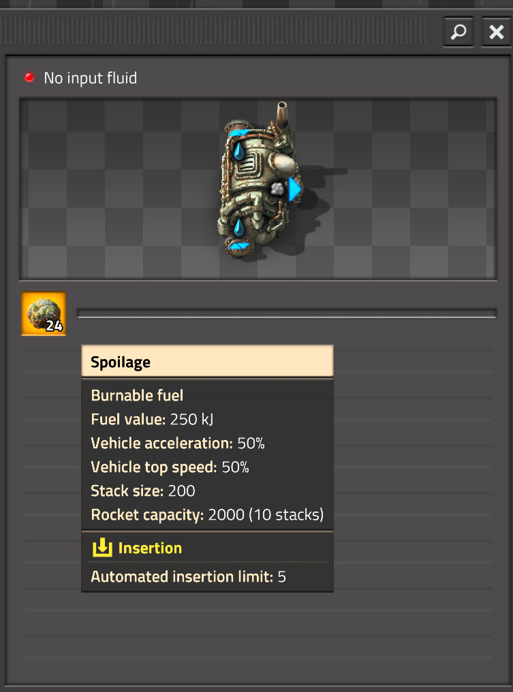Click the boiler chimney in preview
Viewport: 513px width, 692px height.
[x=281, y=114]
